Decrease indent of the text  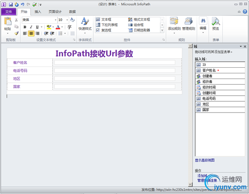click(x=46, y=34)
